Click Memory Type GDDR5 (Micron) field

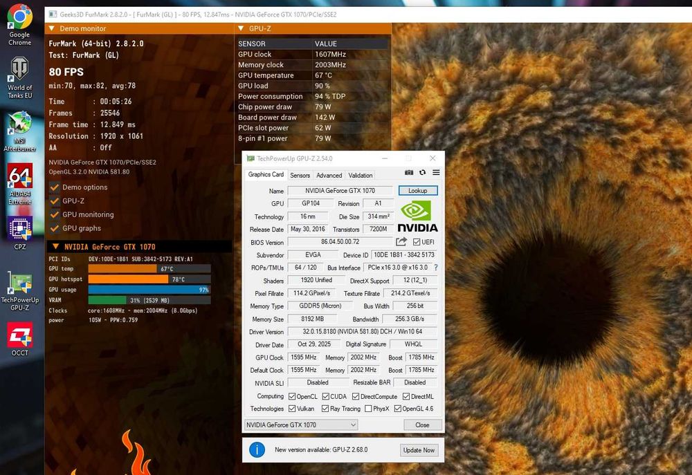(320, 305)
